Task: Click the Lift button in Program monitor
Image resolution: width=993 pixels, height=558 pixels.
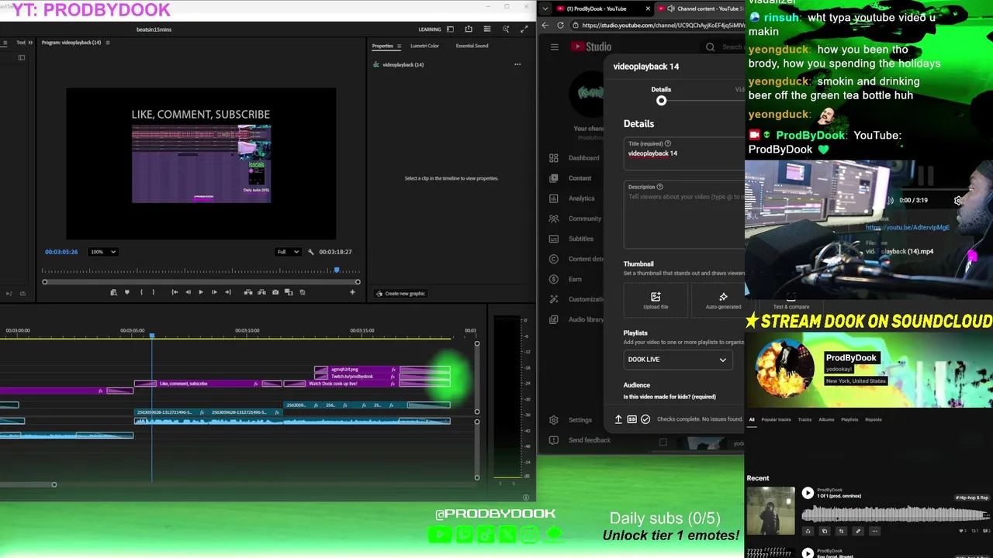Action: point(248,292)
